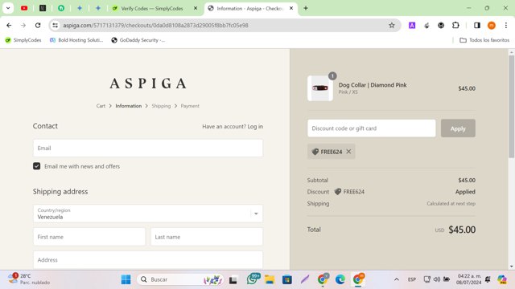Click the taskbar Buscar search box
Viewport: 515px width, 289px height.
180,279
